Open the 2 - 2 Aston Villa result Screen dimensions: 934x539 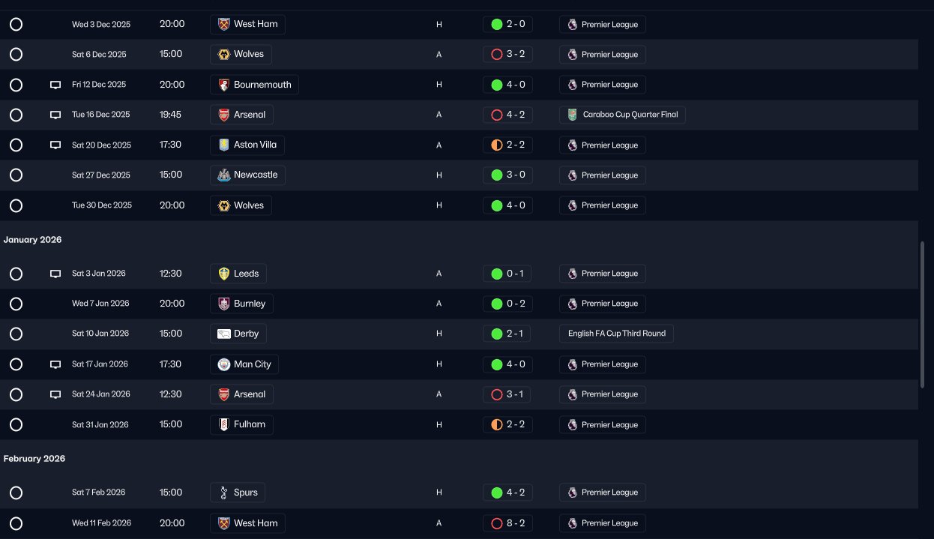[507, 145]
